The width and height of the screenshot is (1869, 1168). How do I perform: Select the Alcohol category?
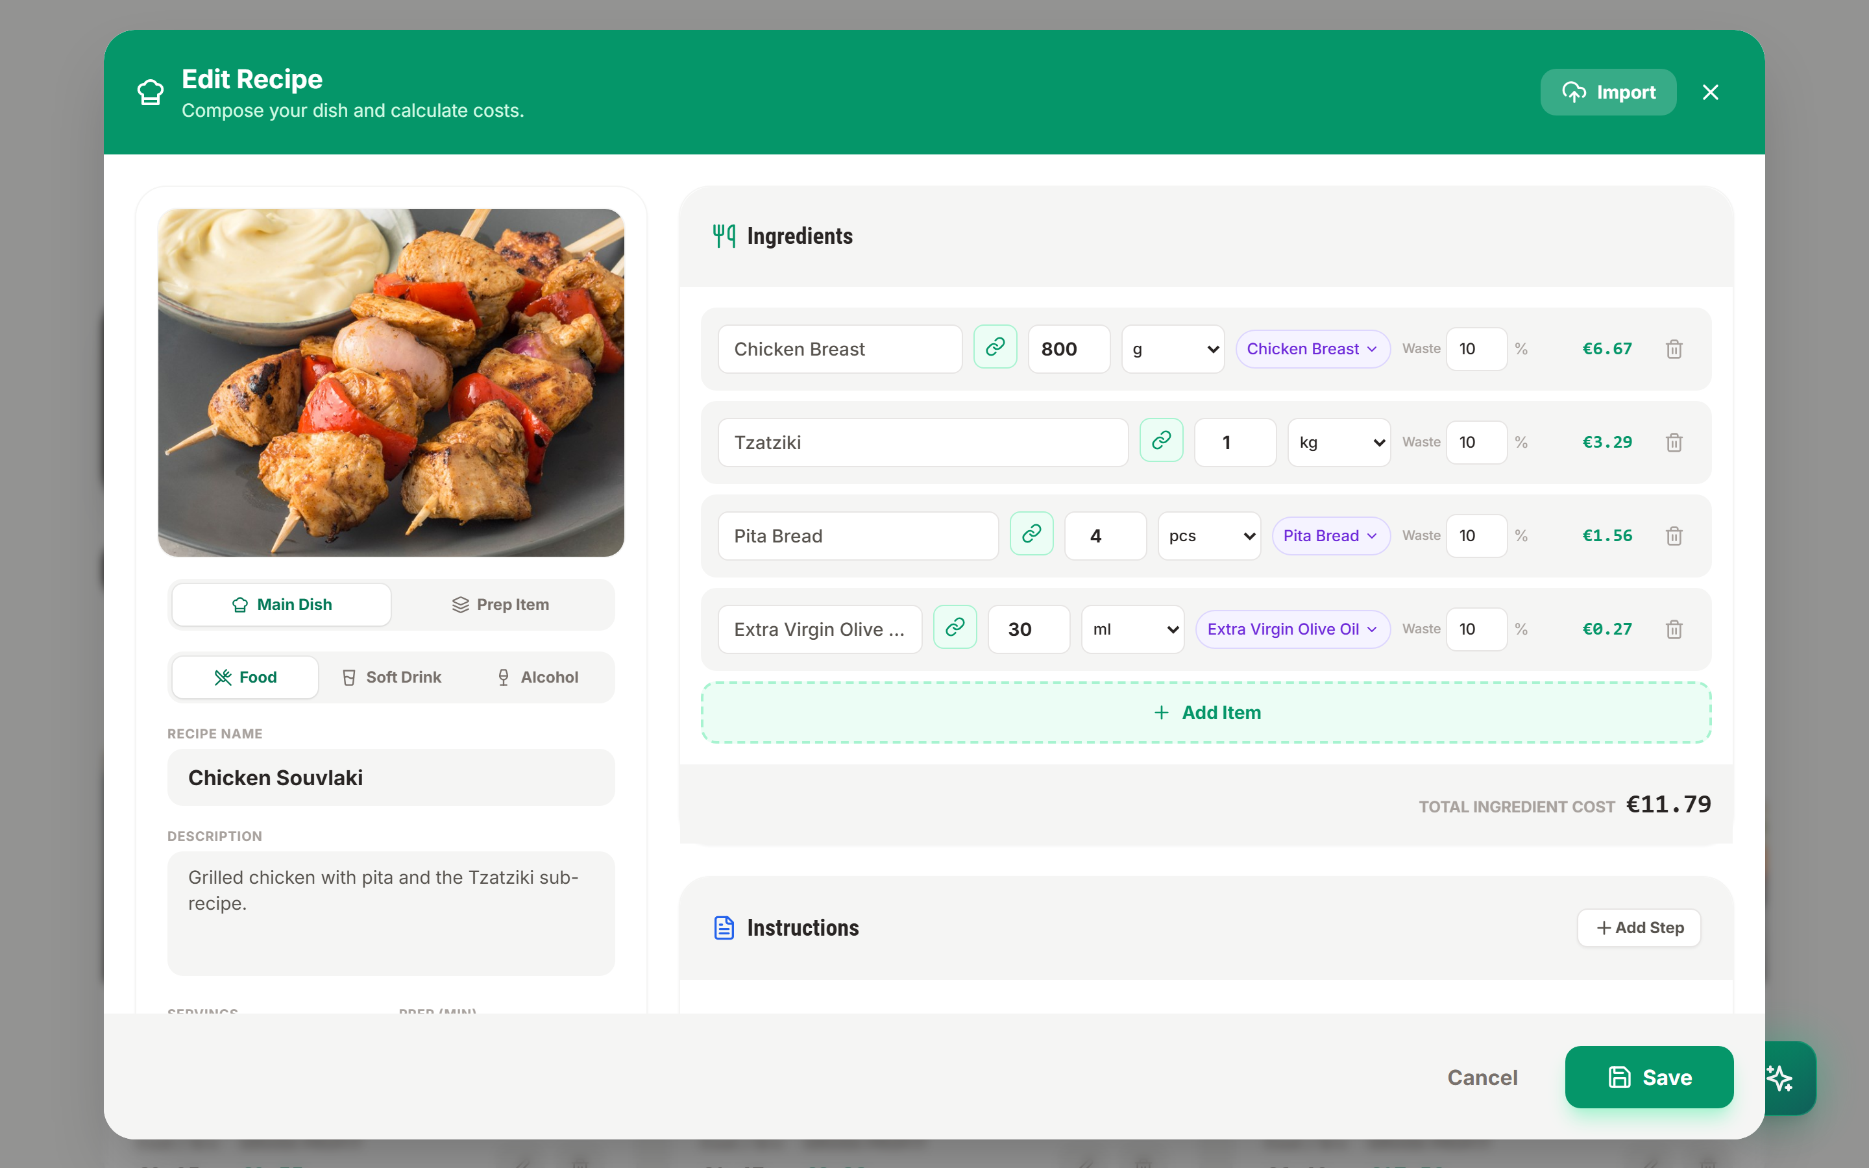pos(537,677)
